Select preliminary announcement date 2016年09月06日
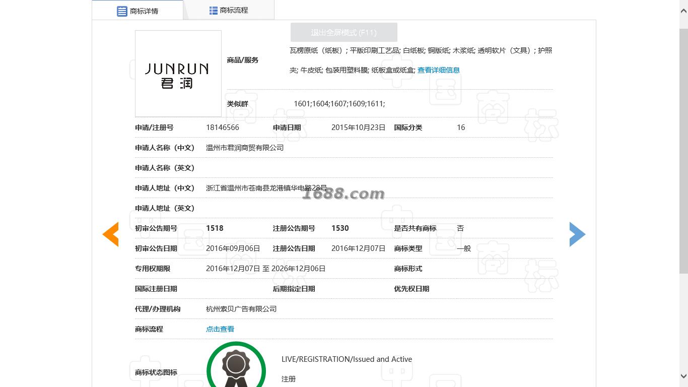Screen dimensions: 688x387 click(x=233, y=248)
